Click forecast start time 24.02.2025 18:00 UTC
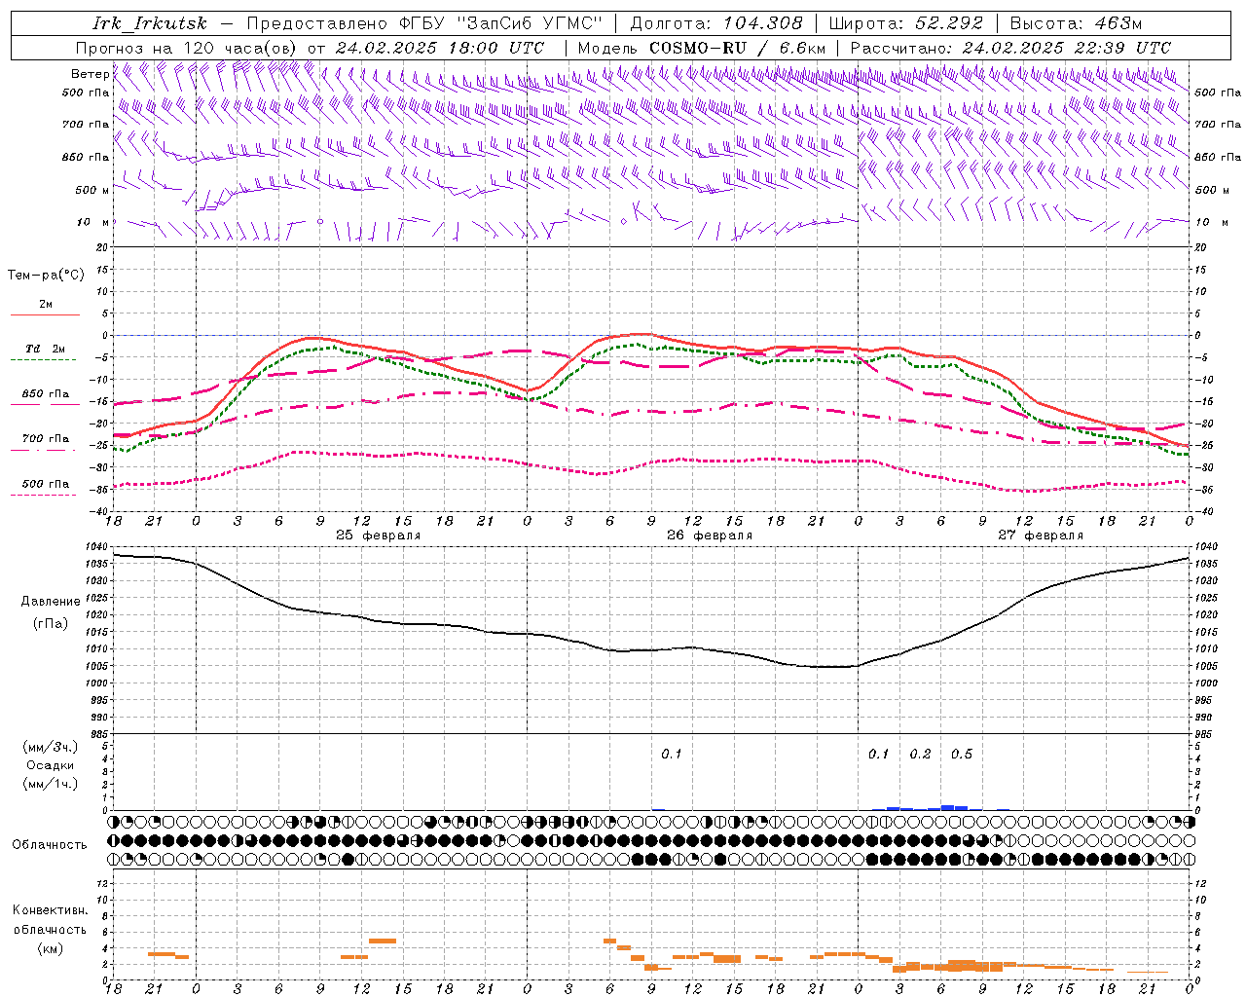This screenshot has width=1246, height=997. click(x=440, y=48)
